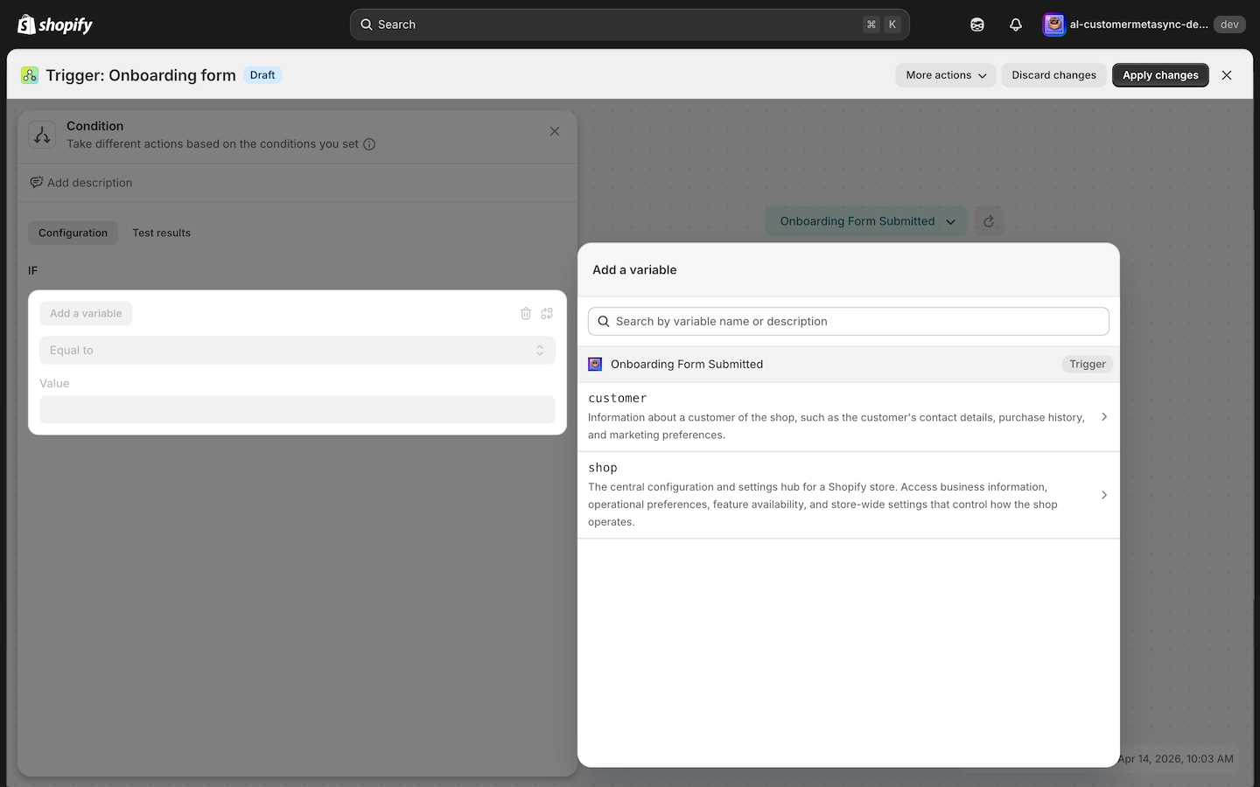Click the Add a variable button

(x=86, y=313)
